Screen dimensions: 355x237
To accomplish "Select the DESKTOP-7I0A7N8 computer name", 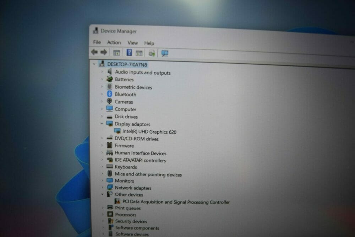I will tap(127, 65).
